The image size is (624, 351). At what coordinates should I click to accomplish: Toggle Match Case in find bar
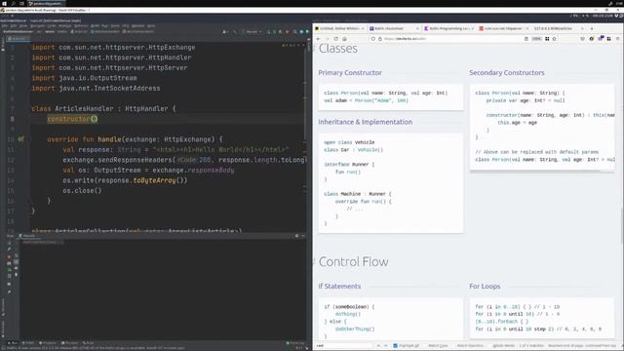pos(438,346)
